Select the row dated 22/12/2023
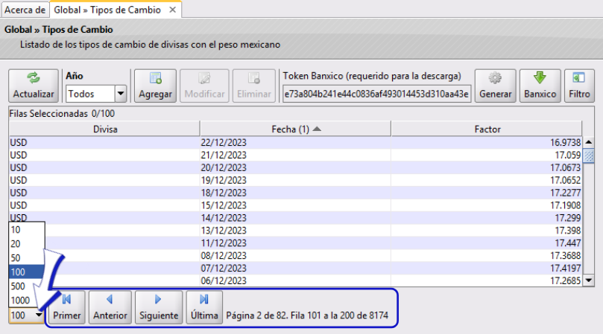 pos(295,142)
